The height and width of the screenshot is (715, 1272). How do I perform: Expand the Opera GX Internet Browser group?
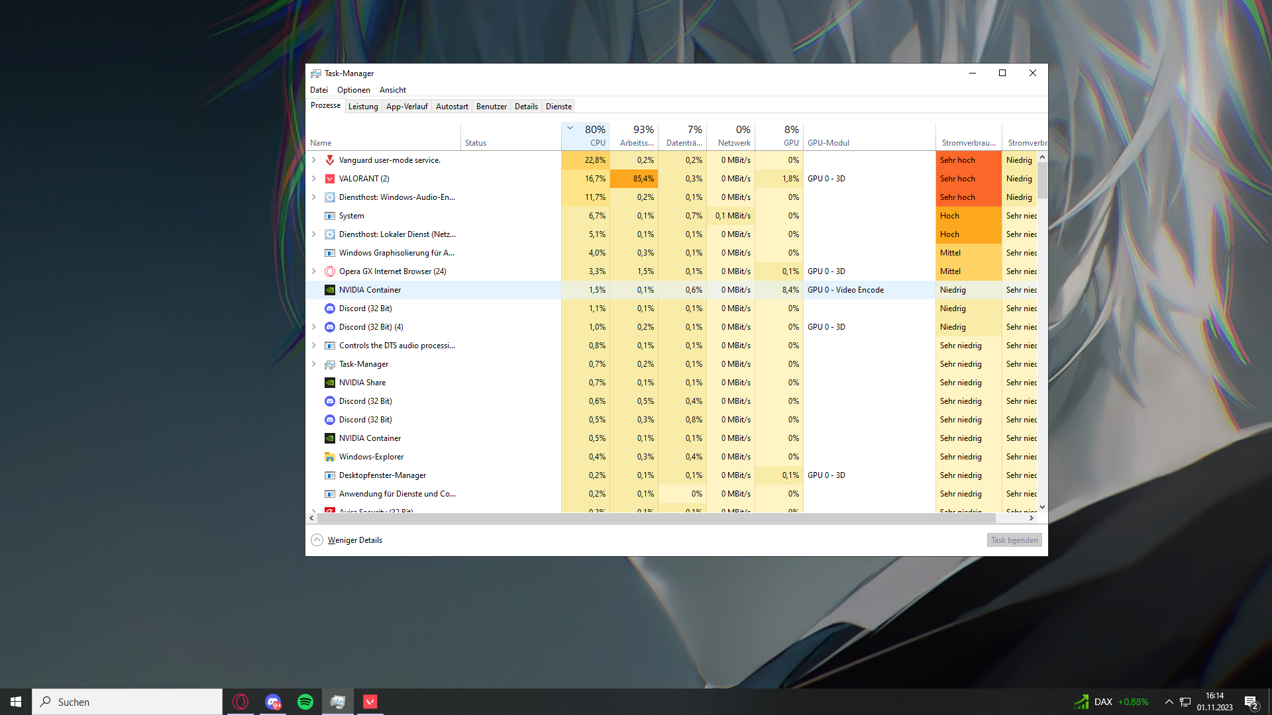pyautogui.click(x=314, y=271)
